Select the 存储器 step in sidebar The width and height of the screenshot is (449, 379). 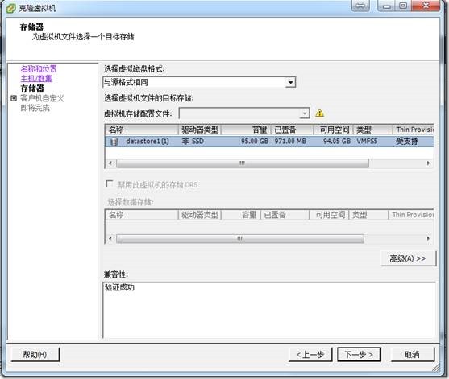pyautogui.click(x=32, y=89)
